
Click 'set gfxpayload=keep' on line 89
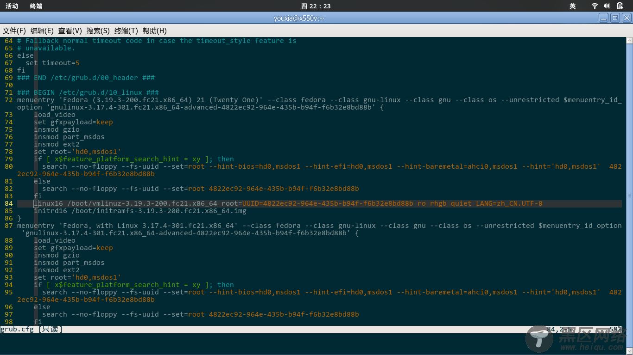[x=73, y=248]
